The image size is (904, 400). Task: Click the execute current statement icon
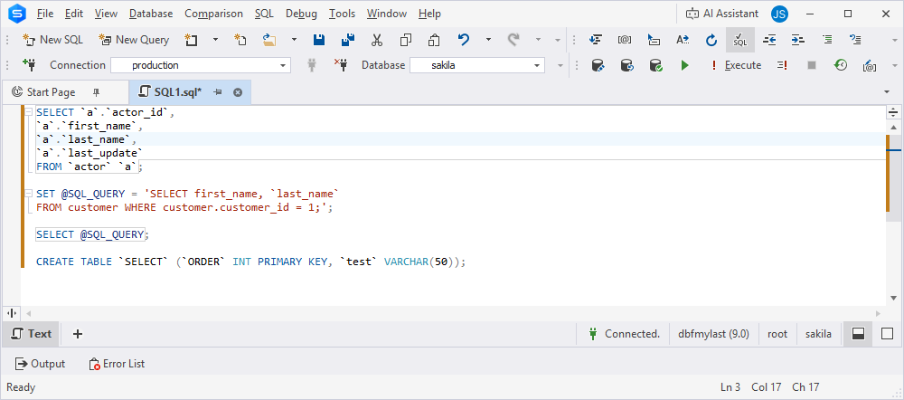782,65
